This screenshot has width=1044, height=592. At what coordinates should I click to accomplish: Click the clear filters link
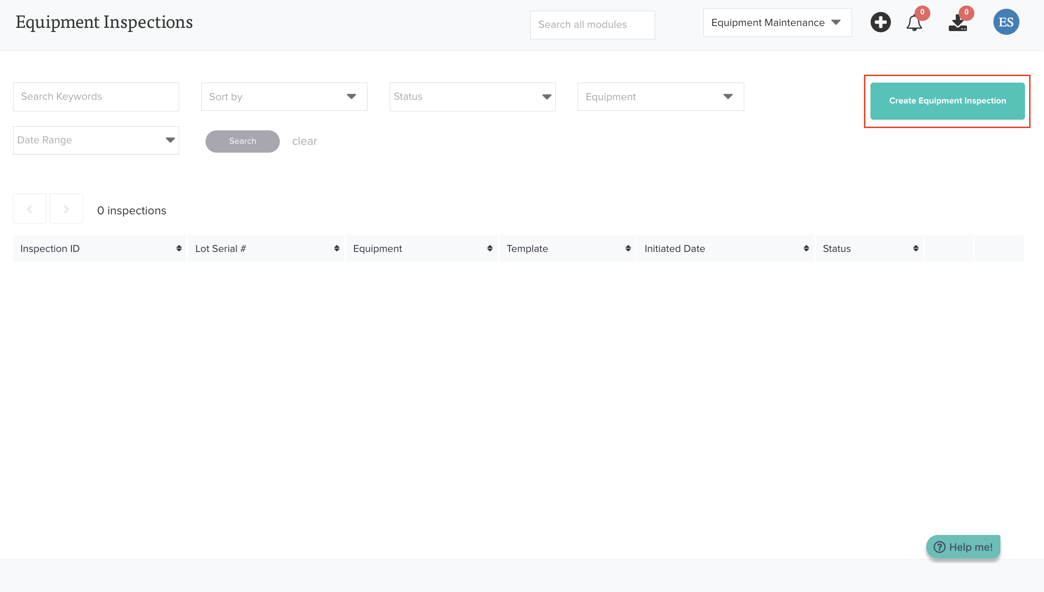coord(304,142)
